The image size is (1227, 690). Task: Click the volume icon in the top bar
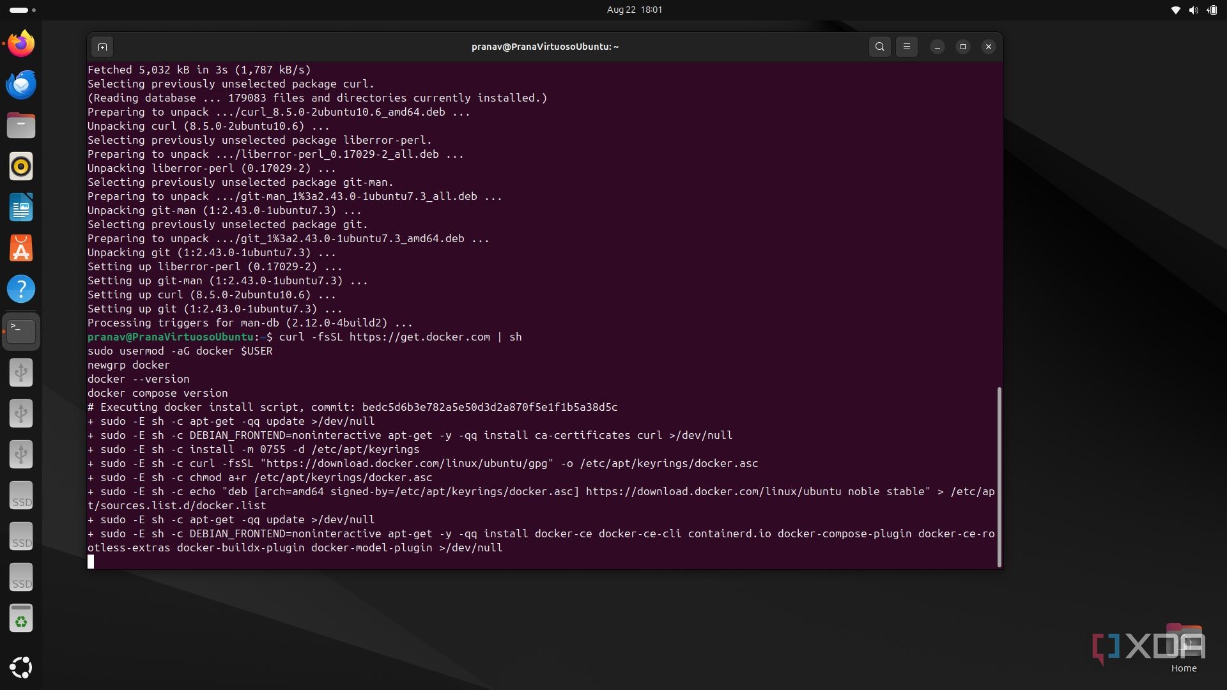(x=1193, y=10)
